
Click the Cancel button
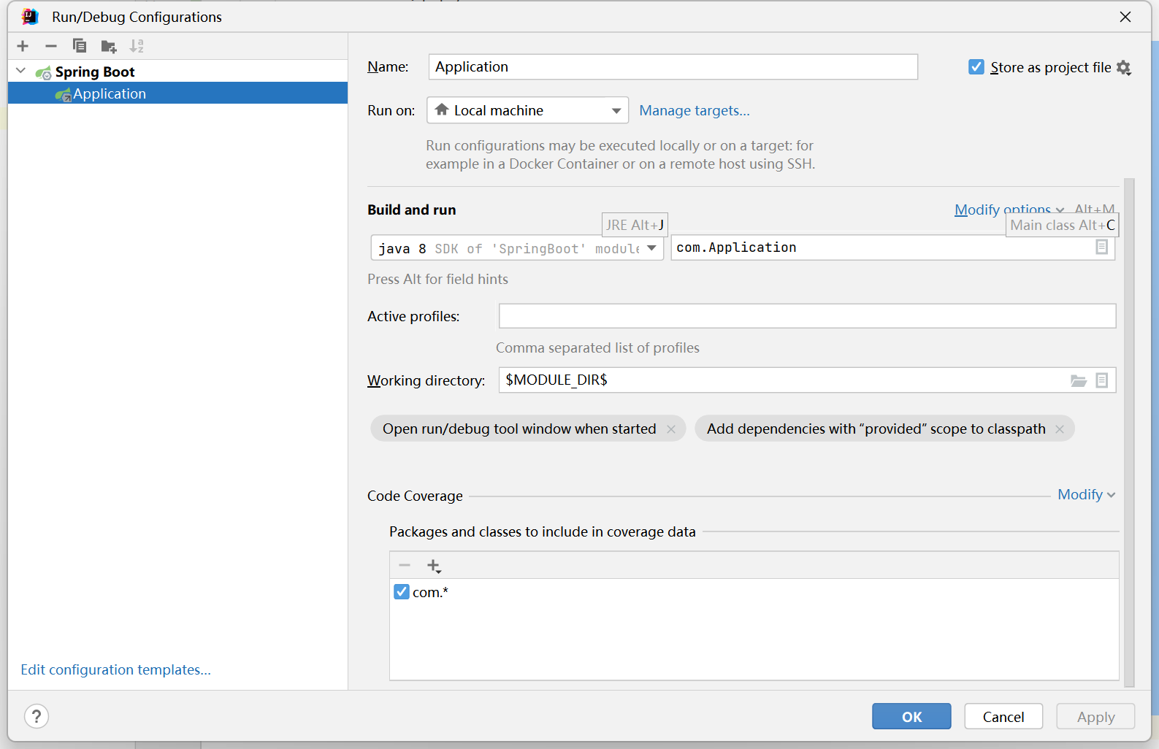(1003, 716)
